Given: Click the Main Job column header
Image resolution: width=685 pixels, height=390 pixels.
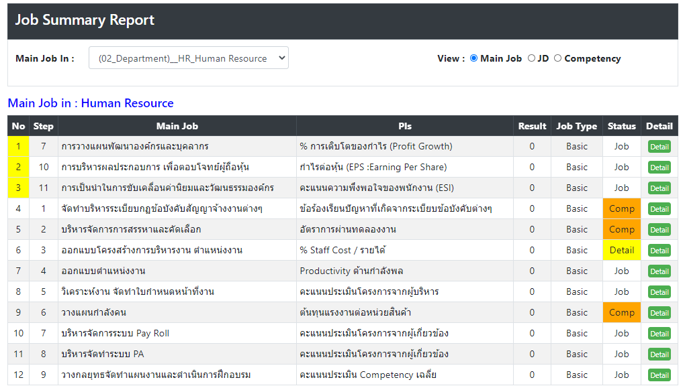Looking at the screenshot, I should (177, 126).
